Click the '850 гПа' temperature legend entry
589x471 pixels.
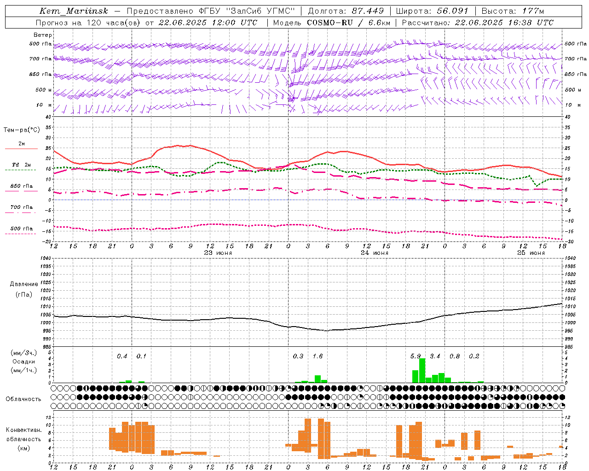tap(21, 186)
